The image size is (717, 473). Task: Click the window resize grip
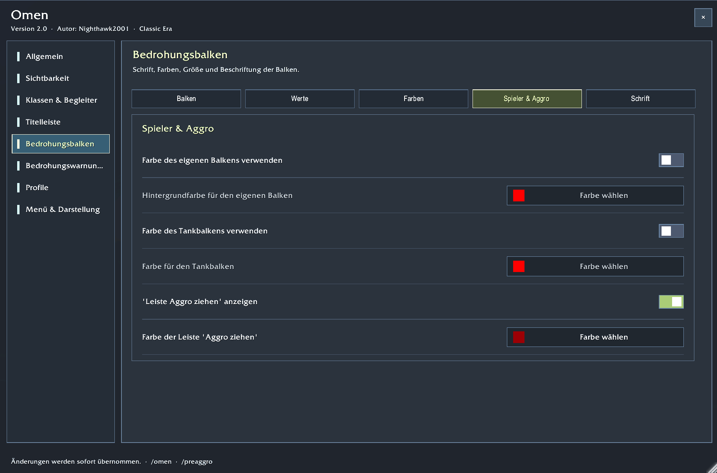712,468
